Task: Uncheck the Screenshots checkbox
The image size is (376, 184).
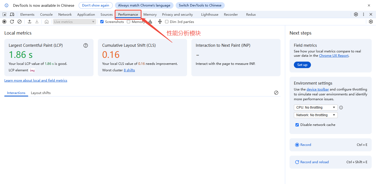Action: pos(102,22)
